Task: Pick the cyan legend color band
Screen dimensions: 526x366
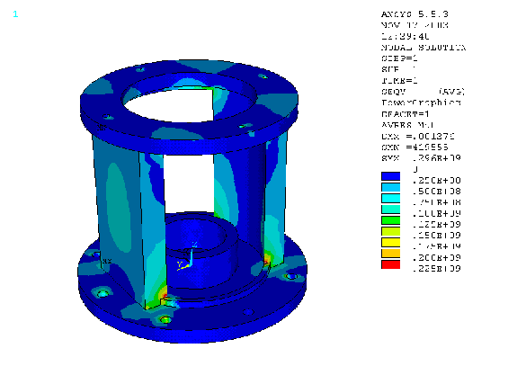Action: [x=390, y=198]
